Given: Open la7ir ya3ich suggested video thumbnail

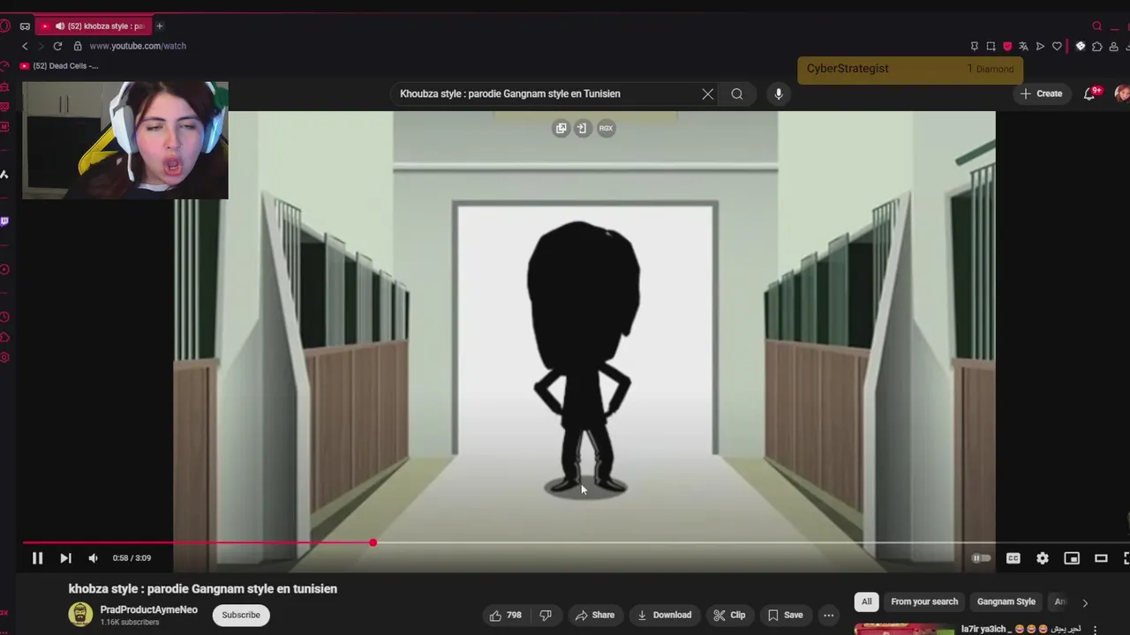Looking at the screenshot, I should 905,629.
